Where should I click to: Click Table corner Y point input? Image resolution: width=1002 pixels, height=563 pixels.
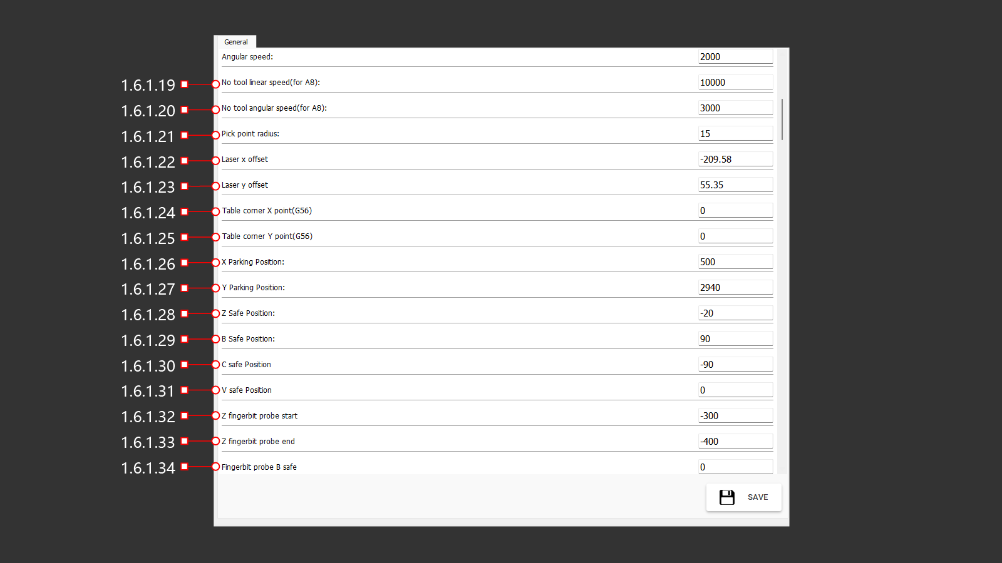click(x=735, y=236)
